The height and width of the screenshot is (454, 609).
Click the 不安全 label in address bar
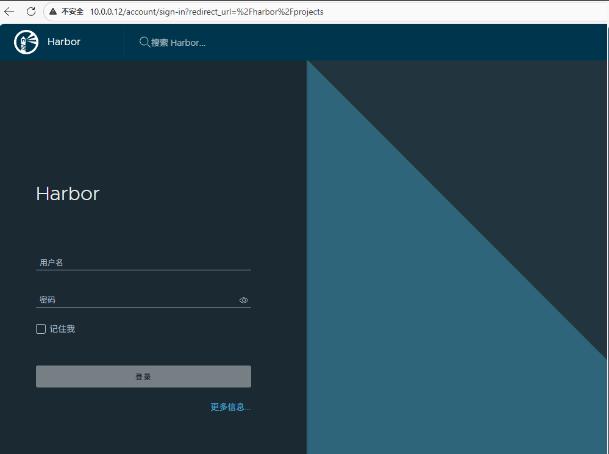pyautogui.click(x=73, y=12)
